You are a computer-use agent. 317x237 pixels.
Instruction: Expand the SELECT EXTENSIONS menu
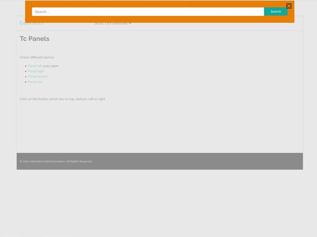(111, 23)
